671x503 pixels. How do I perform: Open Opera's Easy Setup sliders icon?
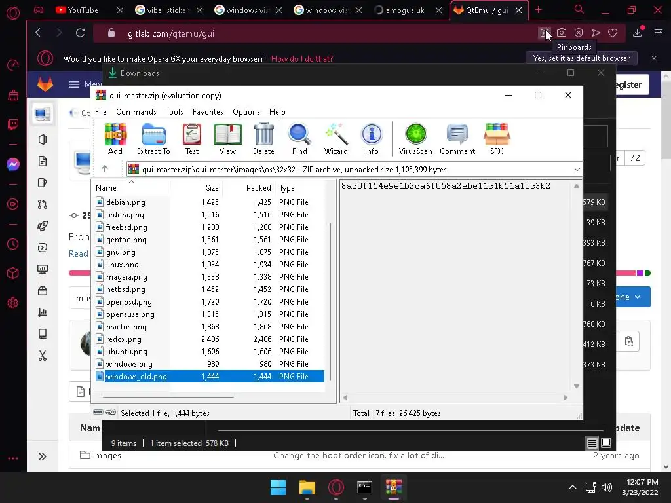(x=659, y=33)
